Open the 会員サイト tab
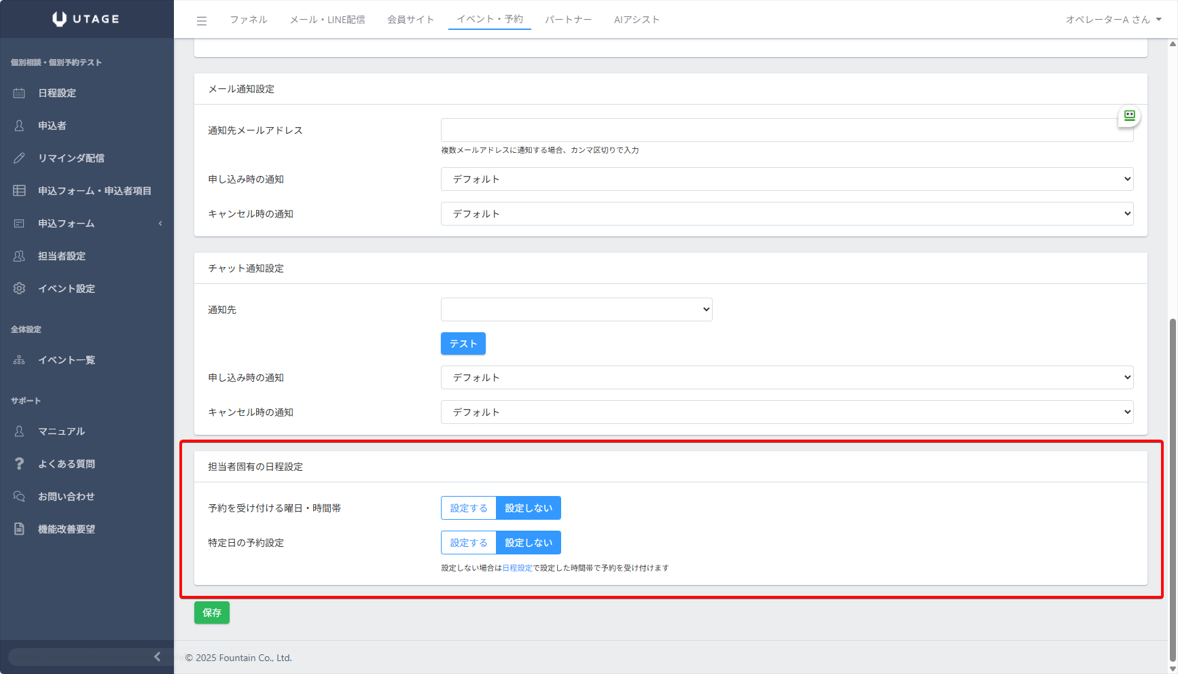 (410, 20)
